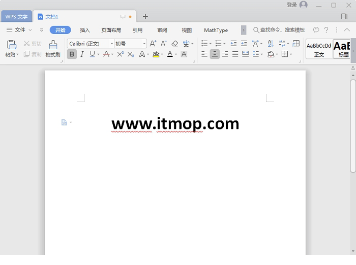Click the WPS 文字 home tab
356x265 pixels.
16,17
